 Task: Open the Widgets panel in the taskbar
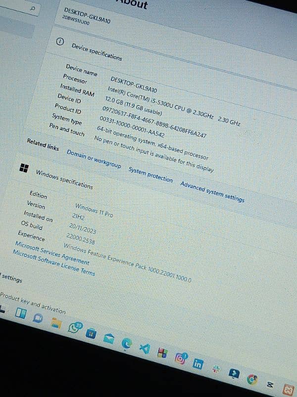coord(20,313)
